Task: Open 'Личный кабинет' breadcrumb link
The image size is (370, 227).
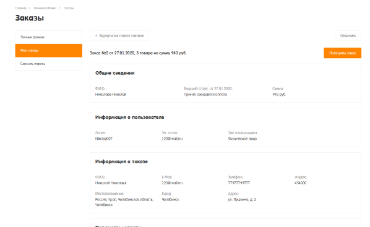Action: (x=45, y=8)
